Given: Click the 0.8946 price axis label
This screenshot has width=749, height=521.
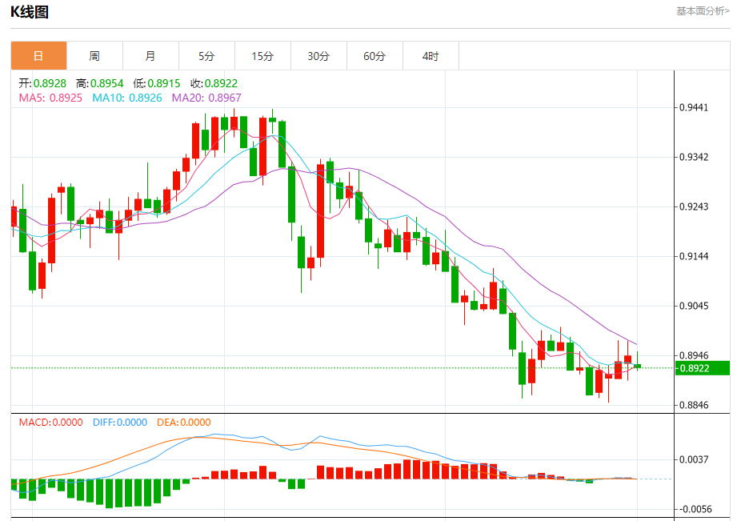Looking at the screenshot, I should 694,355.
